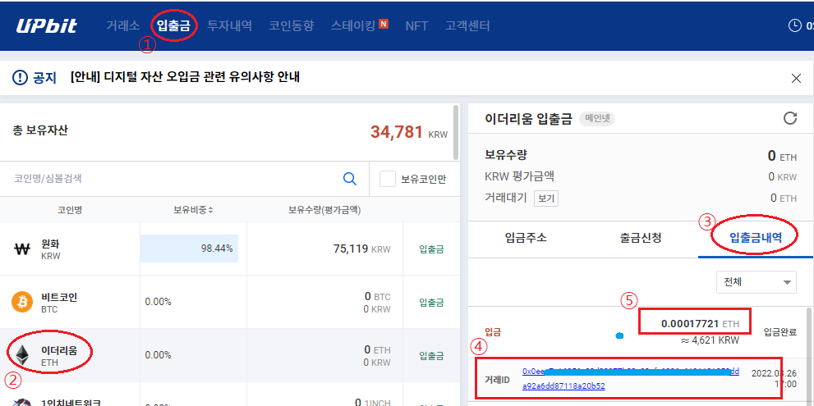Viewport: 814px width, 406px height.
Task: Click the coin name search field
Action: [x=177, y=179]
